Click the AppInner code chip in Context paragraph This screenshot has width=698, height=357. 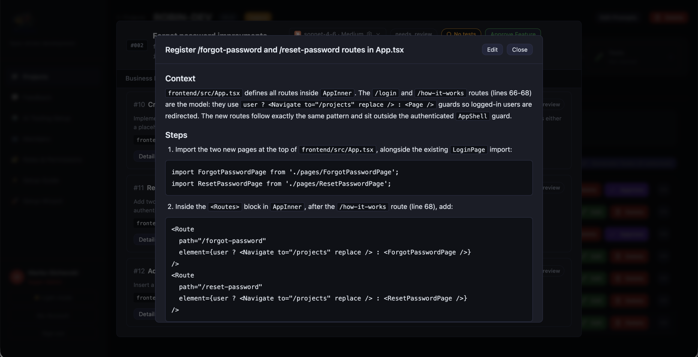337,93
